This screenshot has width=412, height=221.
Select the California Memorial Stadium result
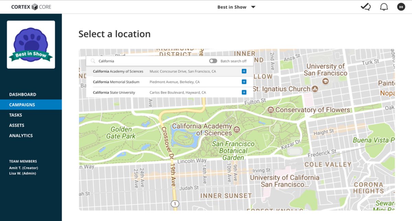(170, 82)
